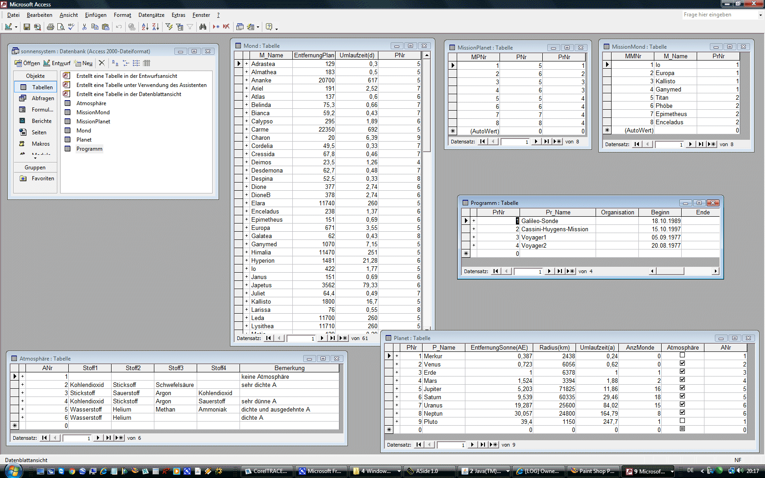Viewport: 765px width, 478px height.
Task: Click the Cut scissors icon
Action: coord(84,27)
